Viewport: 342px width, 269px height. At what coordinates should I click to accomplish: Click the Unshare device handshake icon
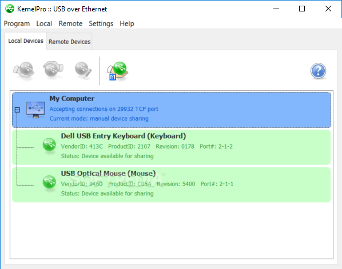click(53, 70)
